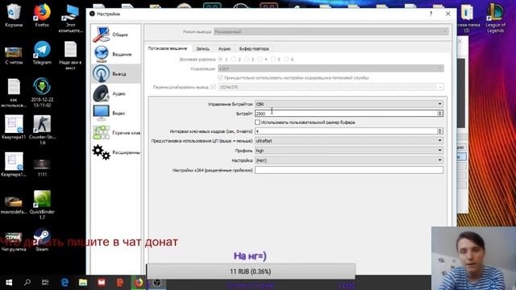This screenshot has width=516, height=290.
Task: Select the Вывод settings section
Action: coord(116,73)
